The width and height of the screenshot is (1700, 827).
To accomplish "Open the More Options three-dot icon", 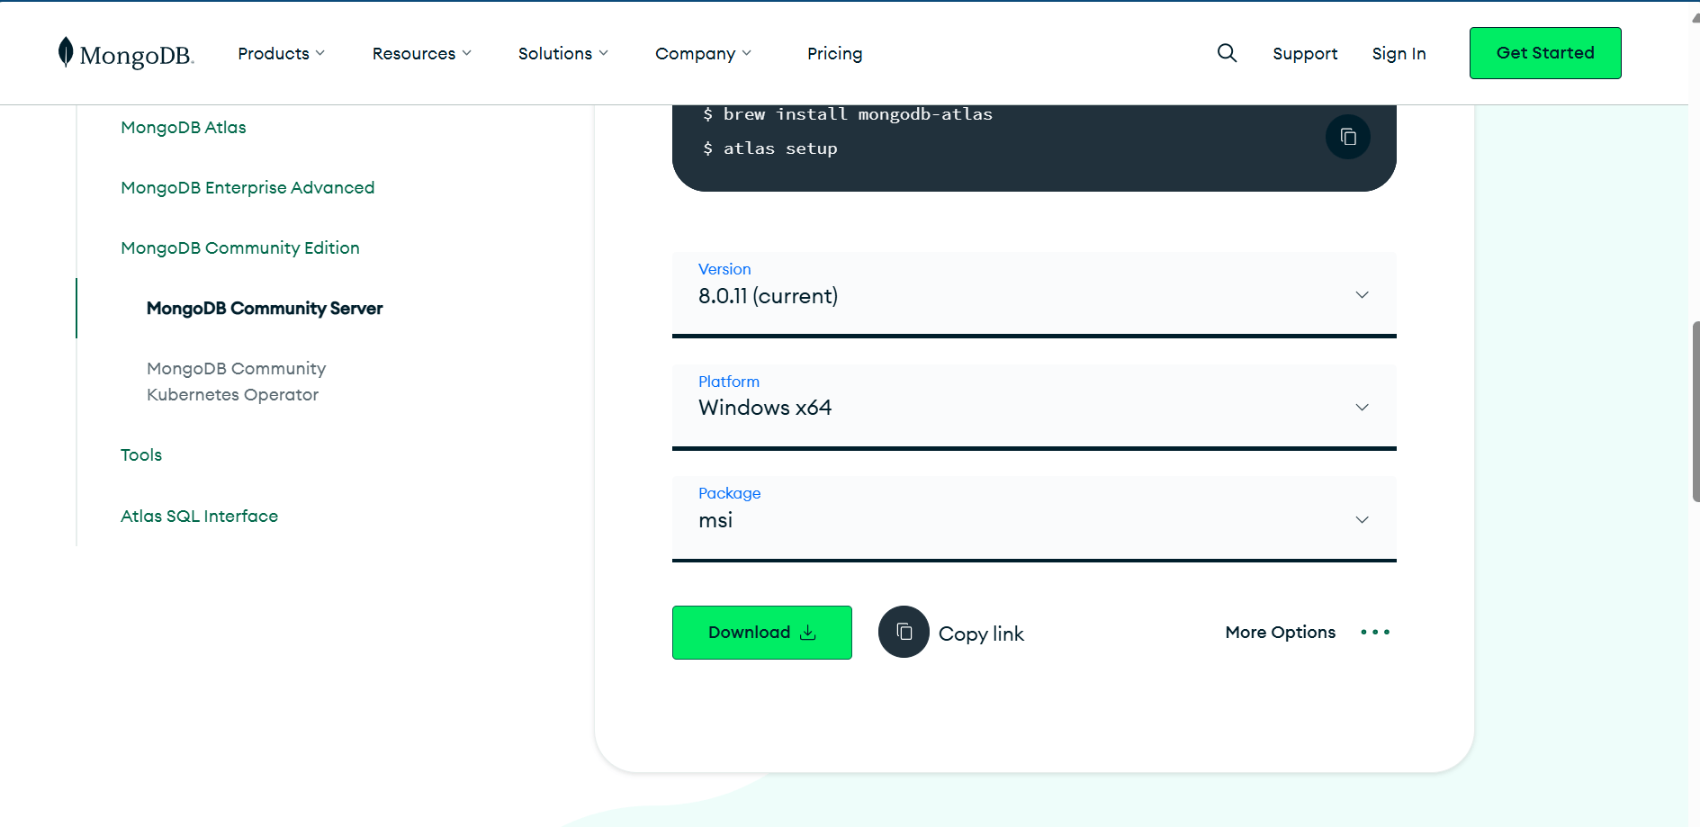I will pyautogui.click(x=1375, y=633).
